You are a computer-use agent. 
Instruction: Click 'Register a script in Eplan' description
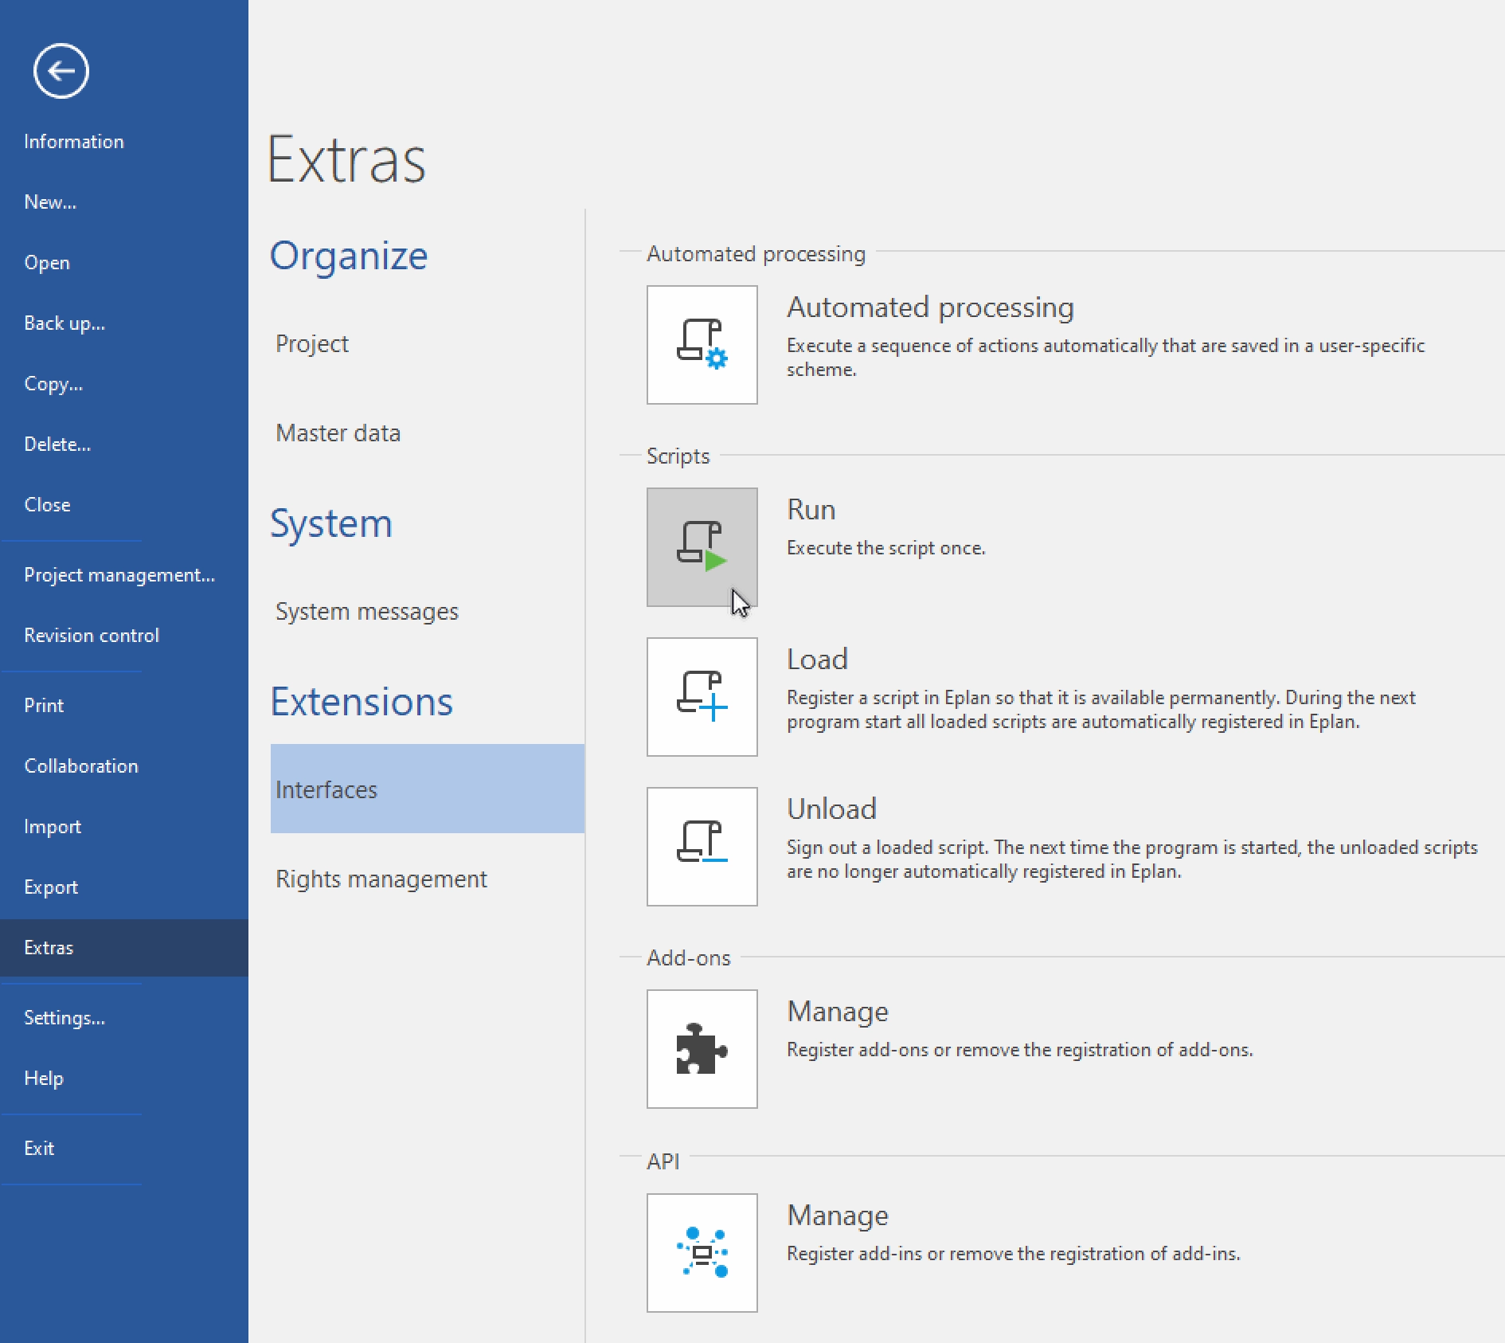coord(1101,710)
